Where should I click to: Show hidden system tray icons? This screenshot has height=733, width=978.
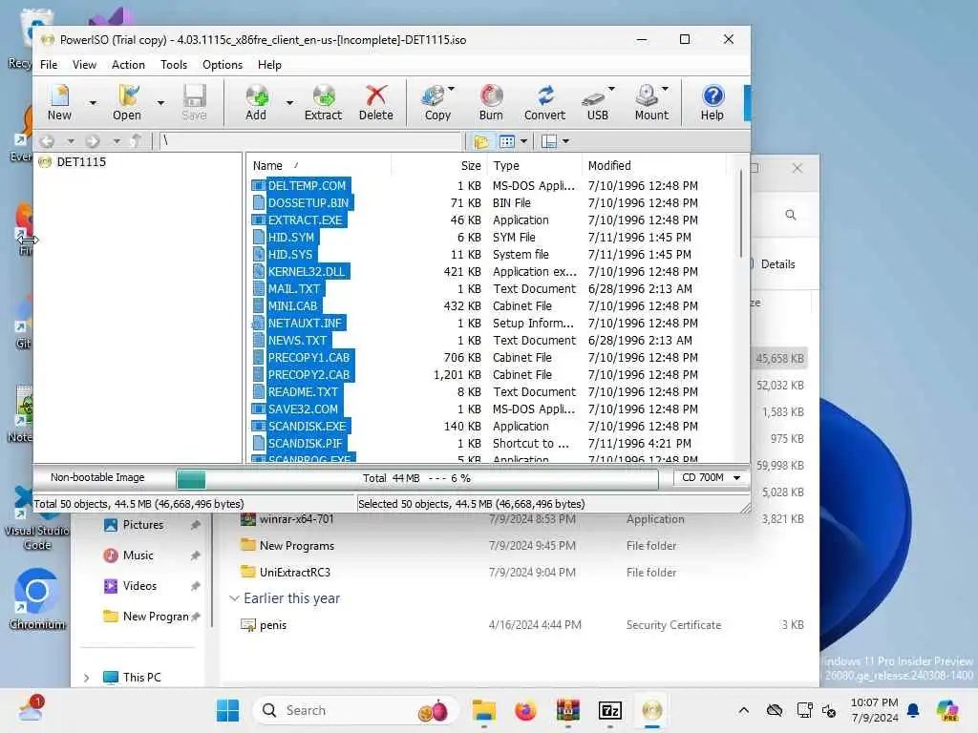tap(743, 710)
